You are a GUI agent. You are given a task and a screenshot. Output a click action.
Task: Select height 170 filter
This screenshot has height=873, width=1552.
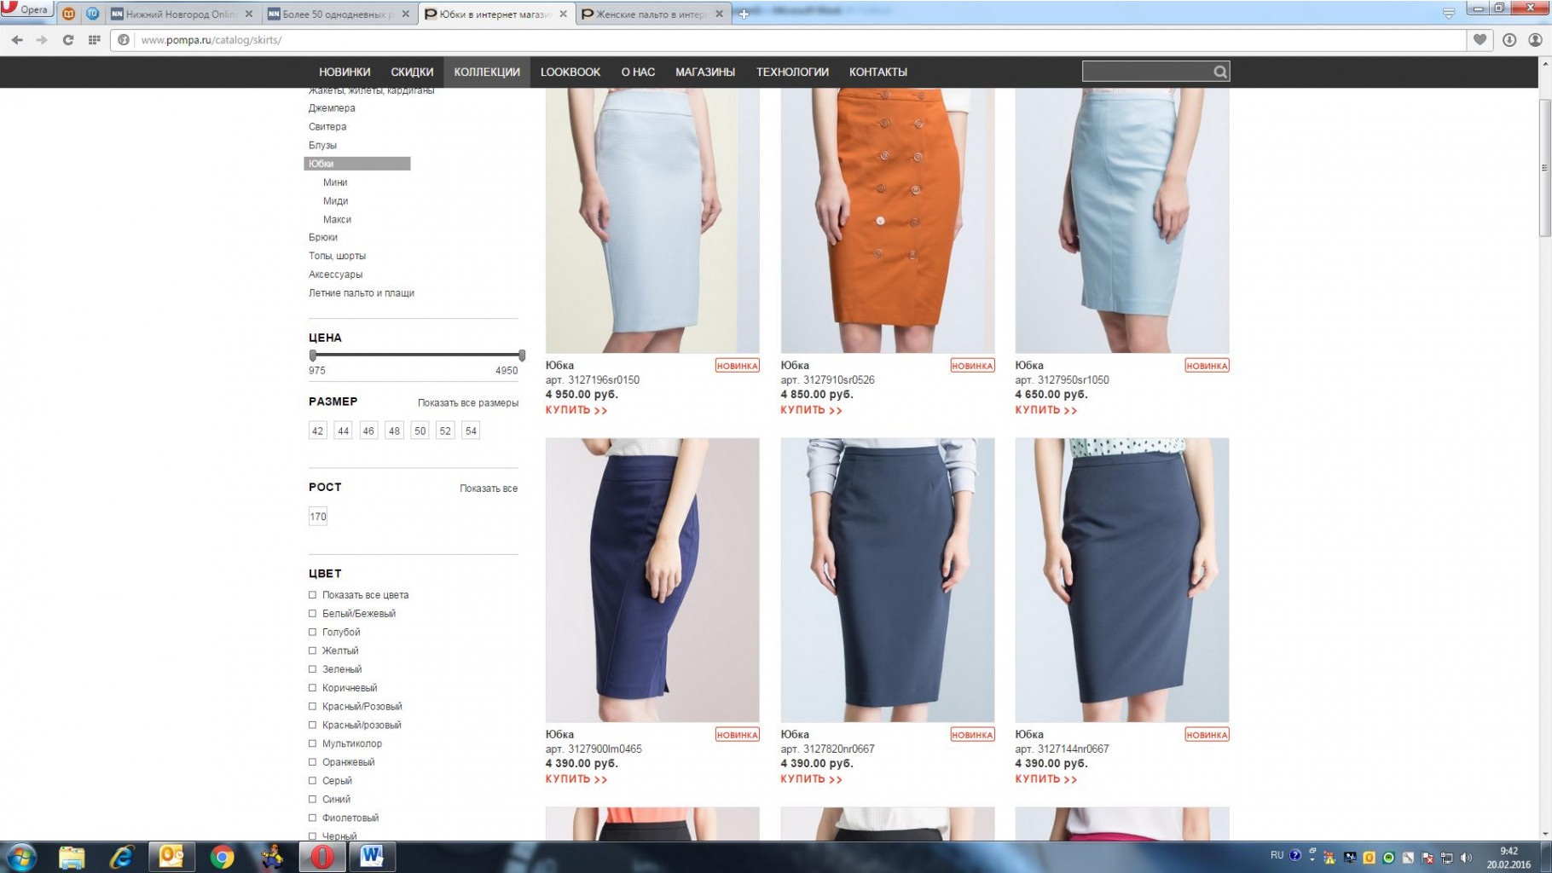click(x=318, y=517)
